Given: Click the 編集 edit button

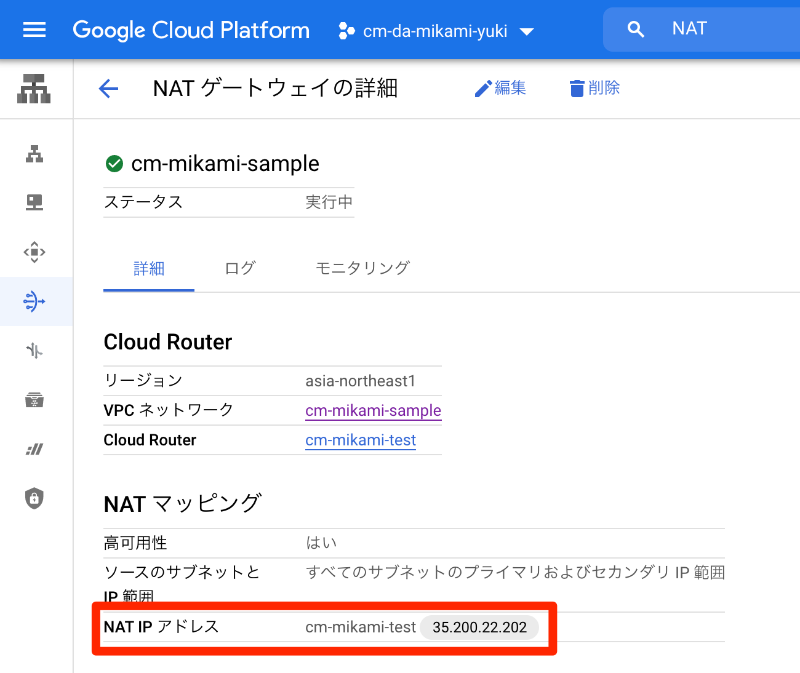Looking at the screenshot, I should (x=500, y=88).
